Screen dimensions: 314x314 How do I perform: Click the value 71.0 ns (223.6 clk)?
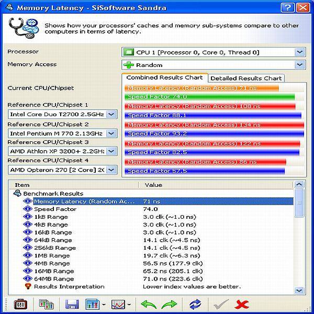pyautogui.click(x=173, y=279)
